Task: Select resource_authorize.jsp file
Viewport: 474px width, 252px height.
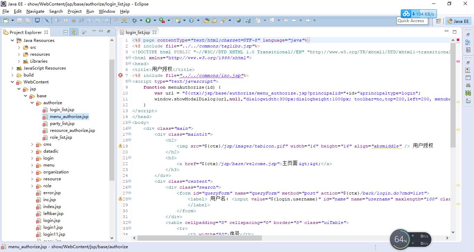Action: coord(72,130)
